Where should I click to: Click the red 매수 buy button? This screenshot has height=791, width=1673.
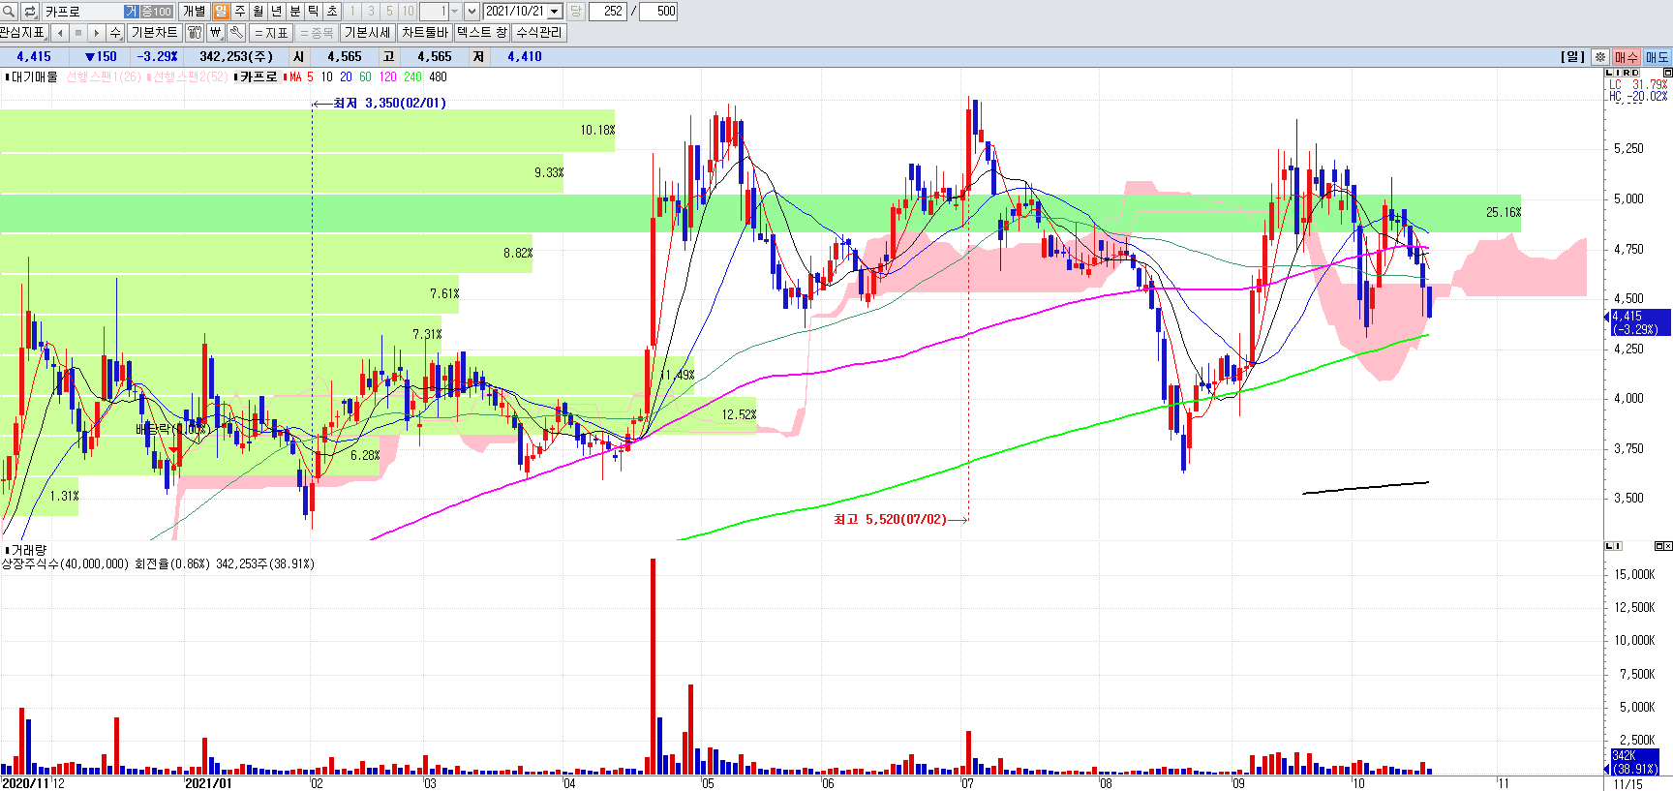pos(1627,57)
